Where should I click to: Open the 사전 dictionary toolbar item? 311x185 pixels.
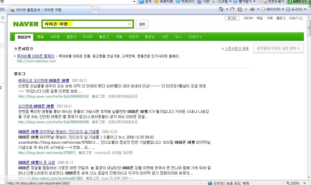tap(204, 2)
